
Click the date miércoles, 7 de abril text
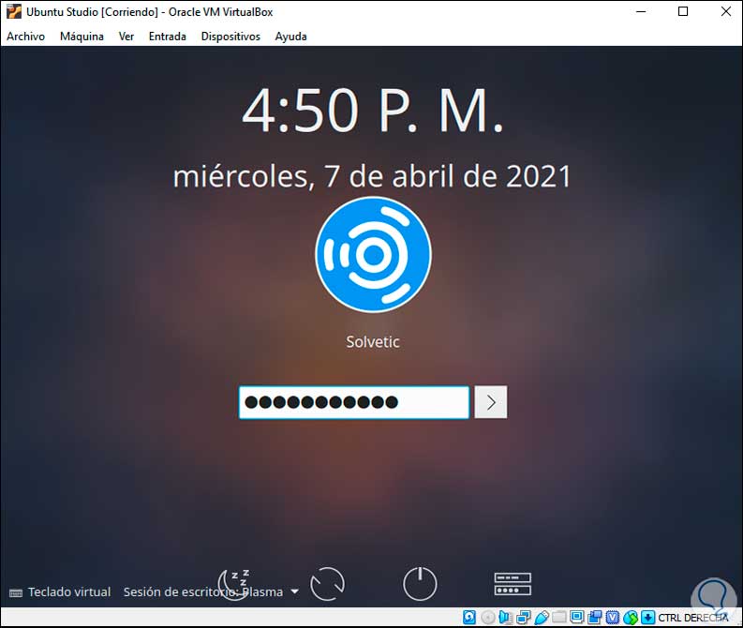(372, 176)
